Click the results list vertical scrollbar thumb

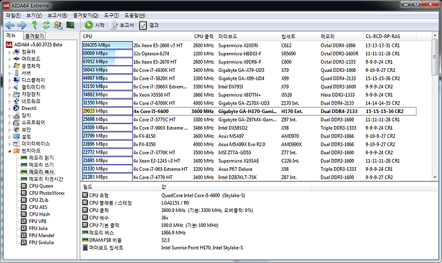[x=435, y=57]
